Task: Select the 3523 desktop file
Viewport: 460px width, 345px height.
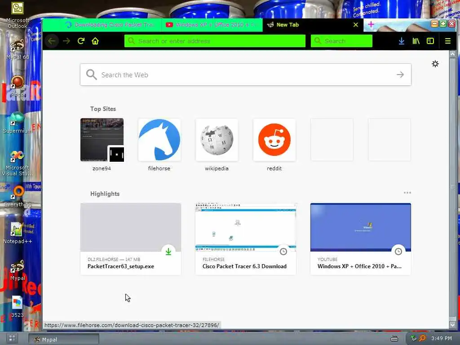Action: point(18,307)
